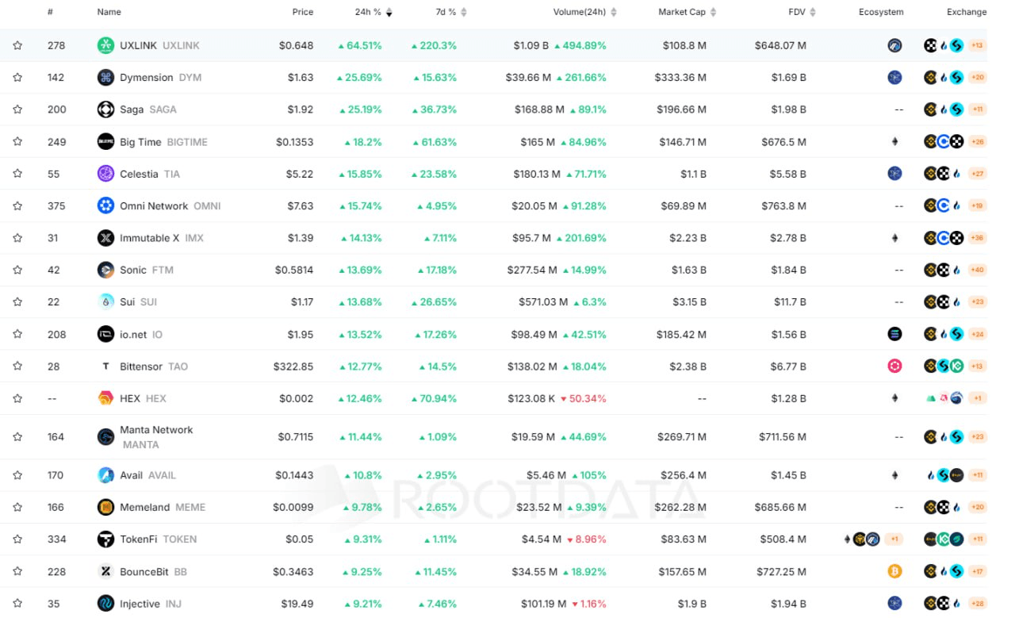The height and width of the screenshot is (618, 1015).
Task: Open the Bittensor T logo
Action: click(105, 367)
